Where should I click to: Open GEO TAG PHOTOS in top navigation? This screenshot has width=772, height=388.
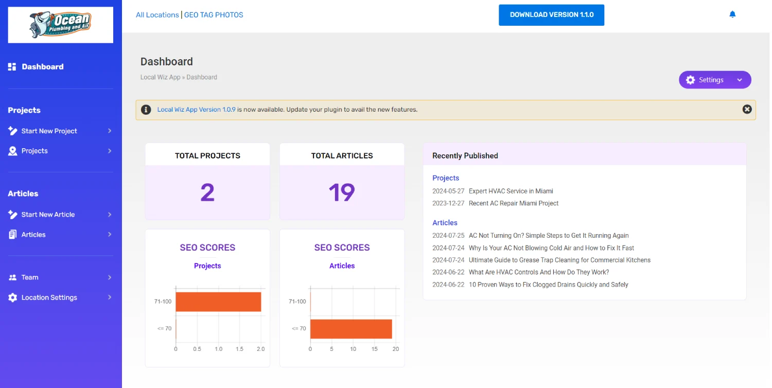(214, 15)
